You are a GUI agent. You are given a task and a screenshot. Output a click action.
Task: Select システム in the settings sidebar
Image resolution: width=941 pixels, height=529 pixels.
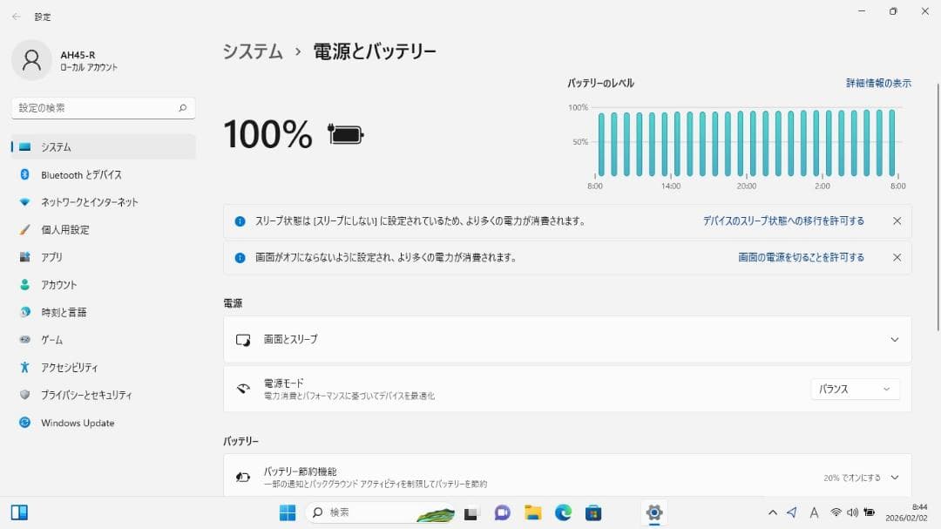(52, 146)
